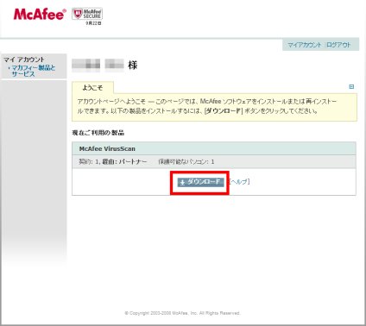
Task: Click the McAfee logo
Action: tap(40, 14)
